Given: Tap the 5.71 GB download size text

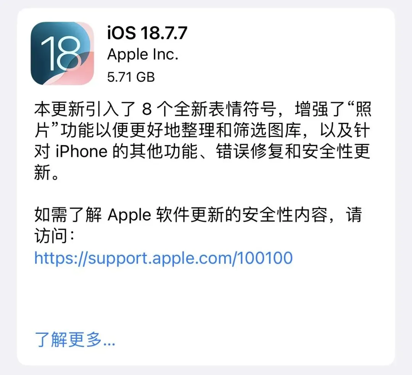Looking at the screenshot, I should coord(131,77).
